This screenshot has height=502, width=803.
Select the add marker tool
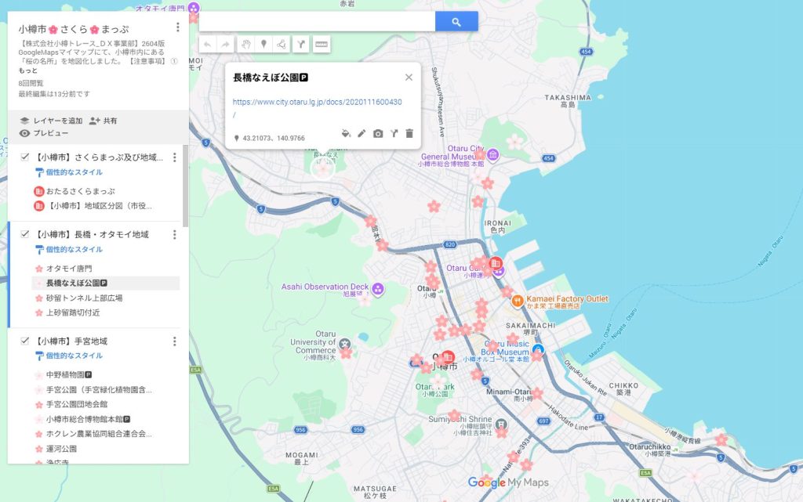click(263, 45)
